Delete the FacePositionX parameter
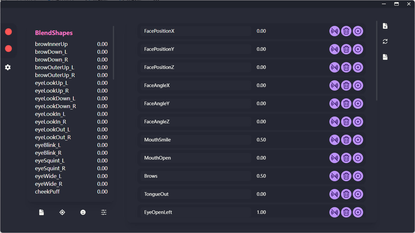The width and height of the screenshot is (415, 233). [x=346, y=31]
